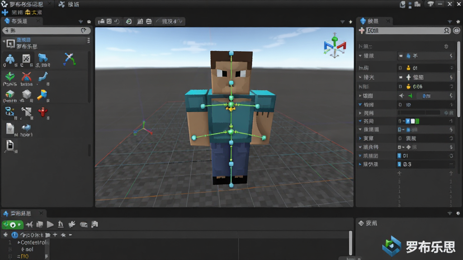Screen dimensions: 463x260
Task: Pick the white color swatch in properties
Action: (x=413, y=121)
